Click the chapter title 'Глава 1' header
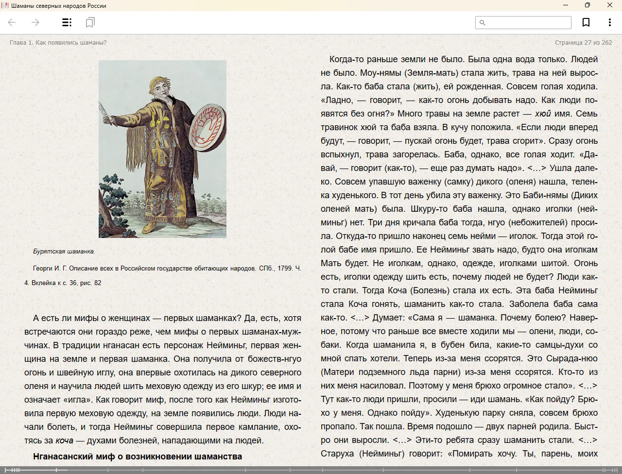The height and width of the screenshot is (474, 622). [58, 42]
